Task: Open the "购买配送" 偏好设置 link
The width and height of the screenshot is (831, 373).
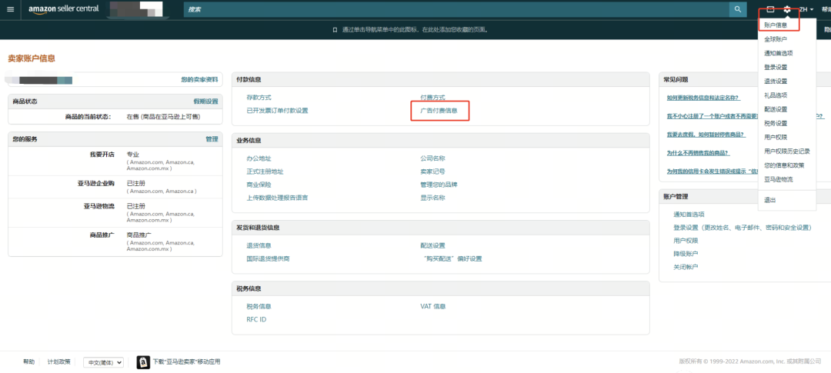Action: (452, 258)
